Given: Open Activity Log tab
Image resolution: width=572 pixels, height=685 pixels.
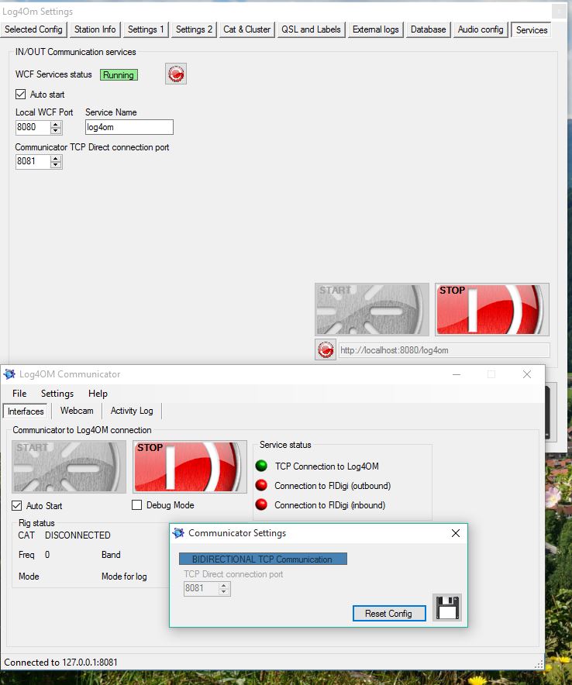Looking at the screenshot, I should 132,411.
